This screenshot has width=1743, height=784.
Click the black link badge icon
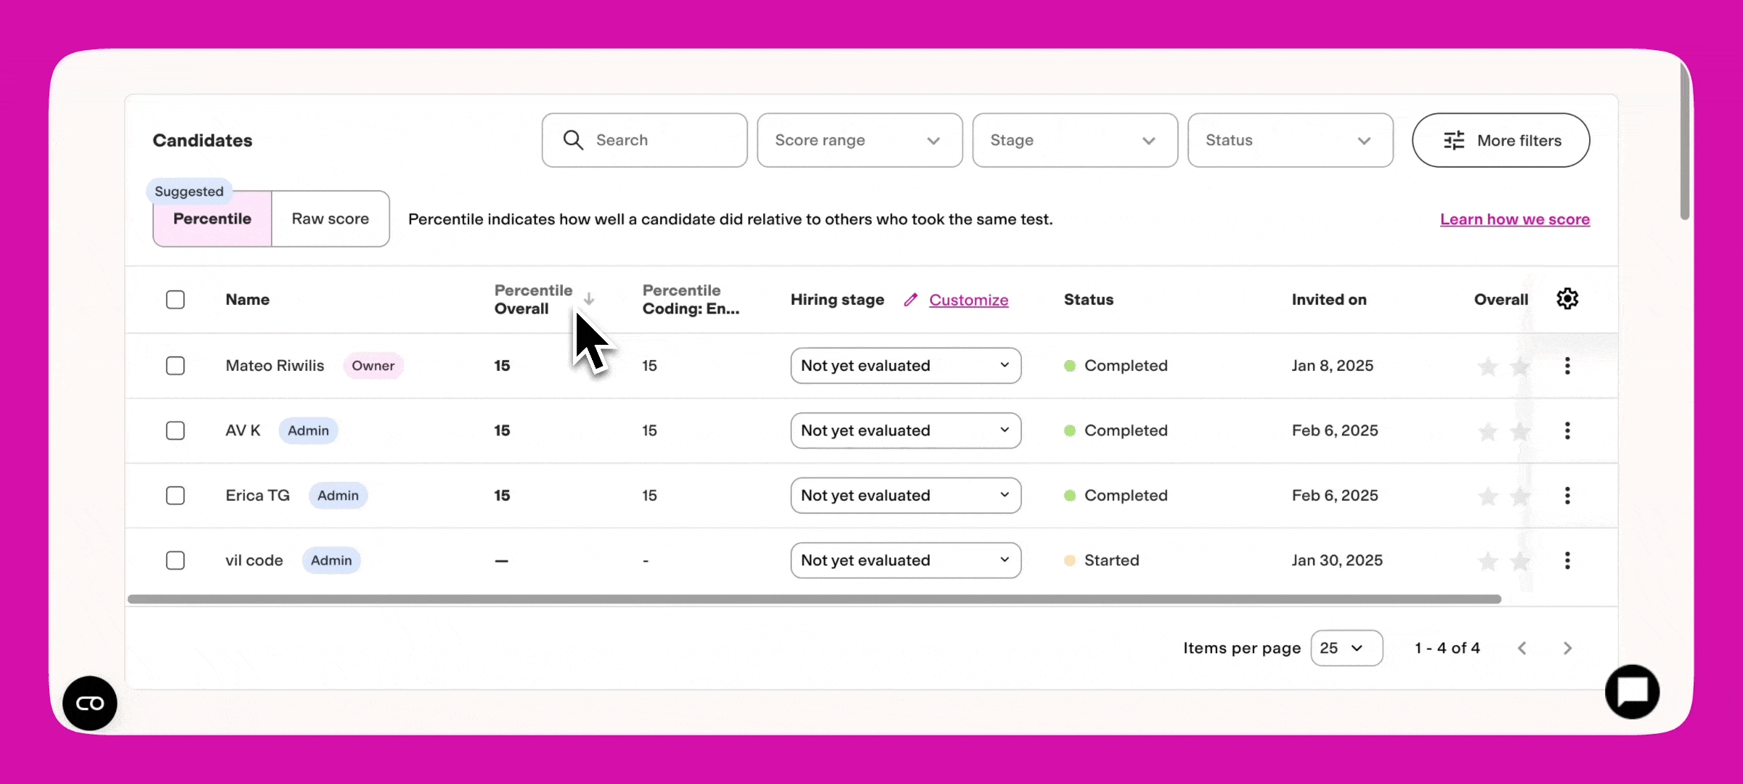(x=90, y=703)
